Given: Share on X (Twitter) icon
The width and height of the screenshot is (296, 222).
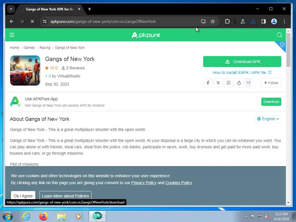Looking at the screenshot, I should (218, 83).
